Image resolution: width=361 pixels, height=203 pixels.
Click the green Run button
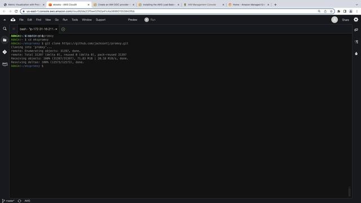150,20
